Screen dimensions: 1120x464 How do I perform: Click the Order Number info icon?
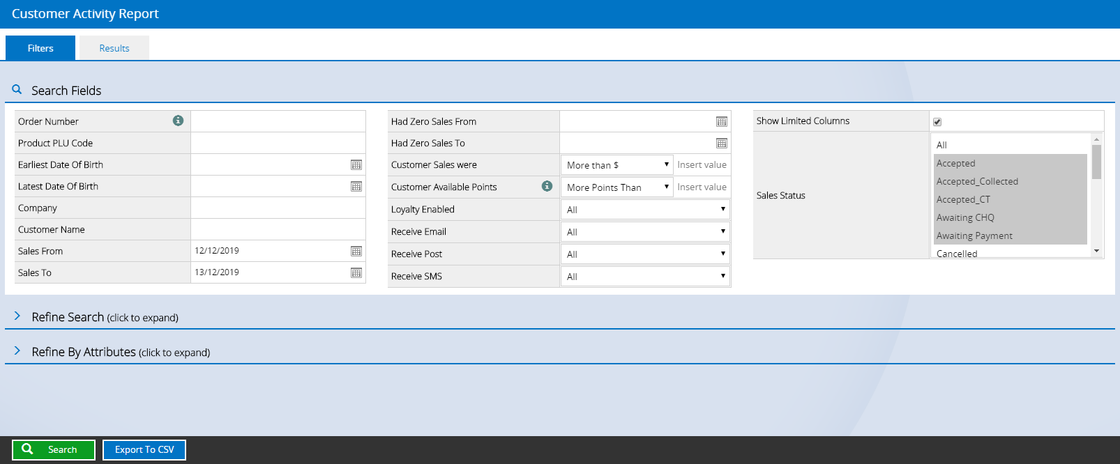pos(179,121)
